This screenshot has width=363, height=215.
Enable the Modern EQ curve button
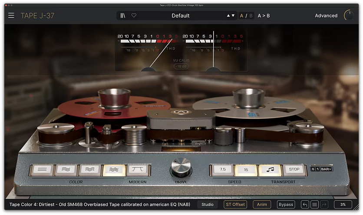[139, 170]
